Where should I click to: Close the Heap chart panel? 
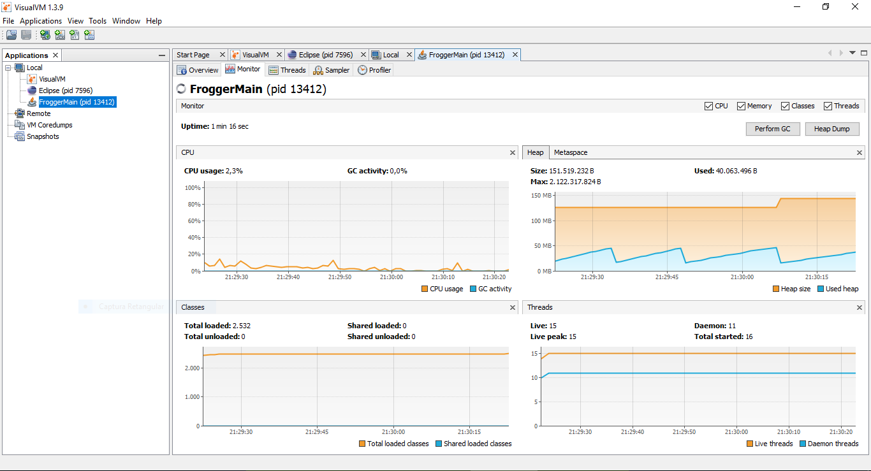860,153
